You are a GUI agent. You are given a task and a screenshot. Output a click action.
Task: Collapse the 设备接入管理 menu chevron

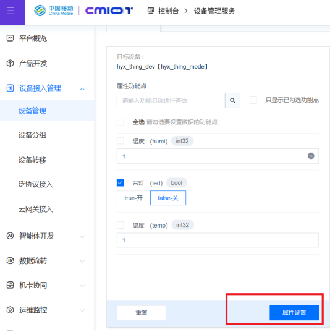pos(82,89)
